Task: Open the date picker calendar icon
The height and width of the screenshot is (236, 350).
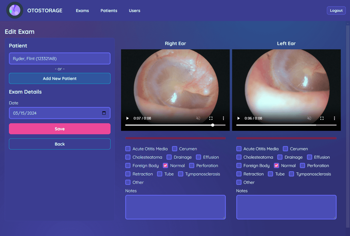Action: point(104,113)
